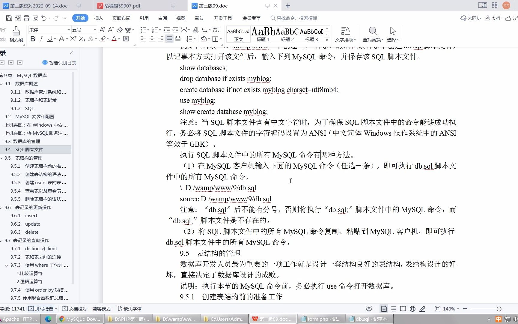Switch to outline view in status bar
The image size is (518, 324).
pos(393,309)
